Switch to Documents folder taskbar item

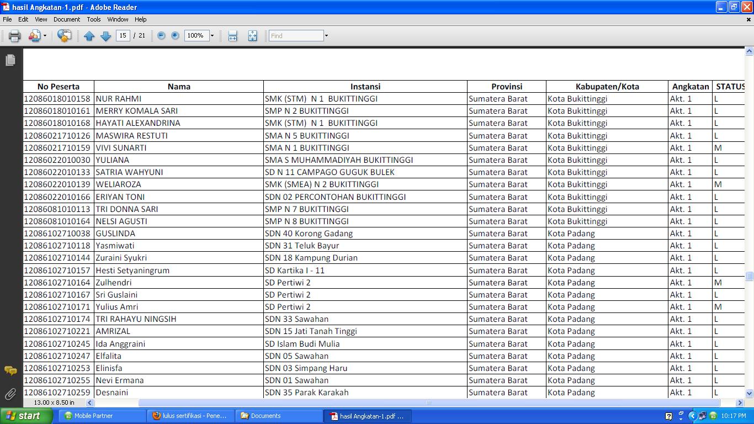point(279,416)
